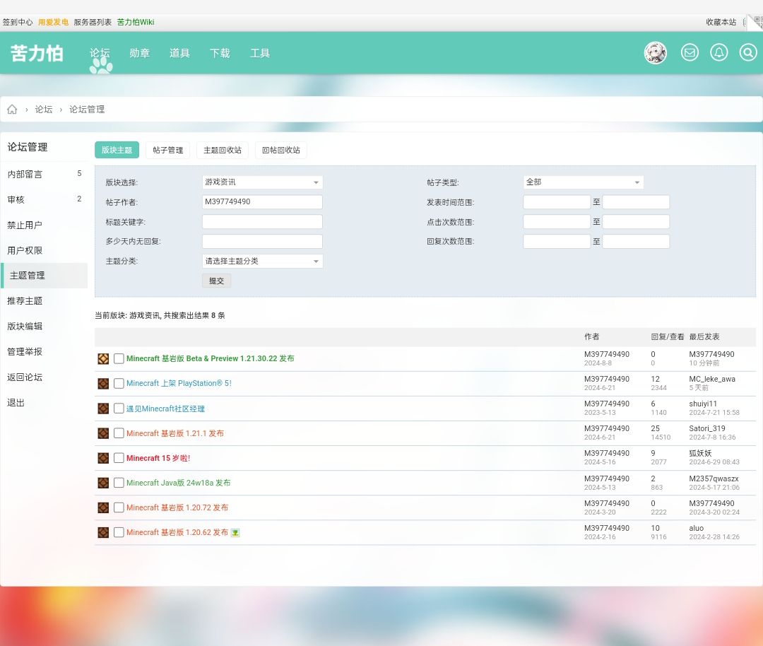Tick checkbox for Java版 24w18a 发布
The height and width of the screenshot is (646, 763).
(x=119, y=483)
